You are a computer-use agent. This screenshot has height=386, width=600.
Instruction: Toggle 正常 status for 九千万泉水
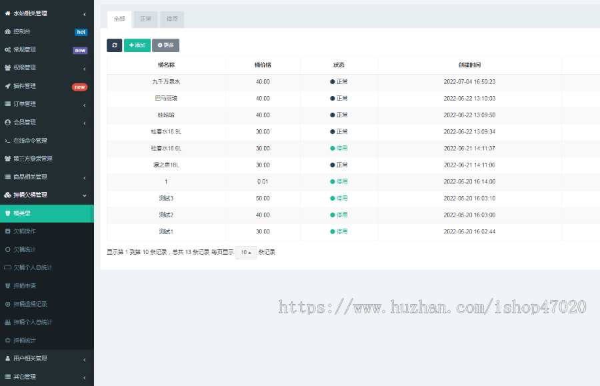pyautogui.click(x=339, y=82)
